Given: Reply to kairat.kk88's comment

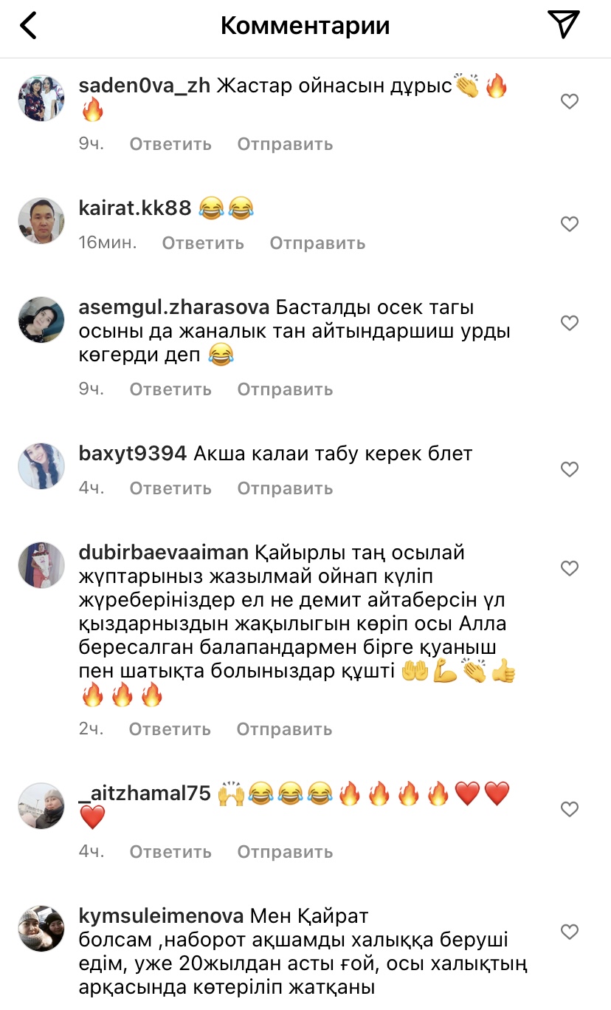Looking at the screenshot, I should 203,243.
